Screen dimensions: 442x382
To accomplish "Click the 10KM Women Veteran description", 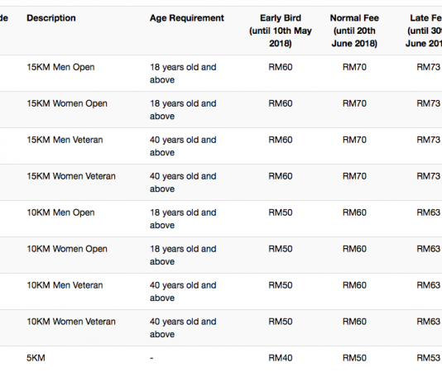I will point(71,322).
